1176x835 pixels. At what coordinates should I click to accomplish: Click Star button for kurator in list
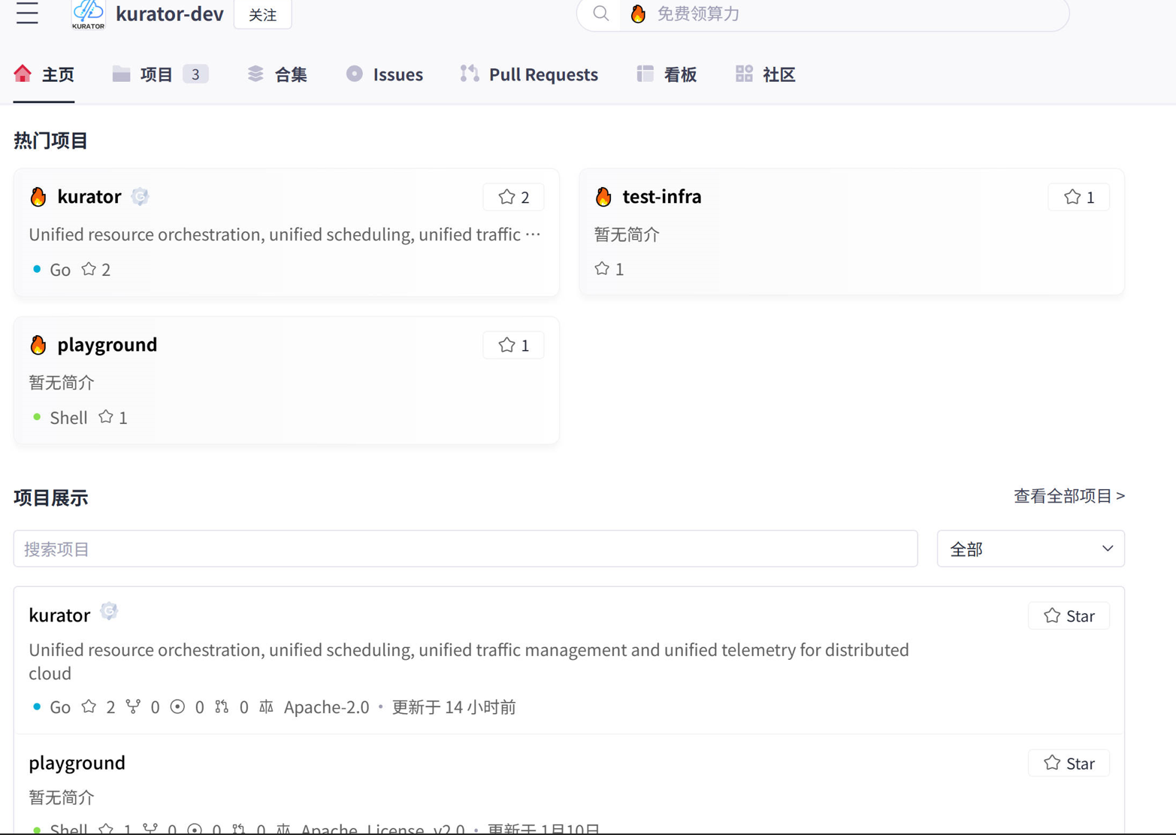coord(1069,616)
